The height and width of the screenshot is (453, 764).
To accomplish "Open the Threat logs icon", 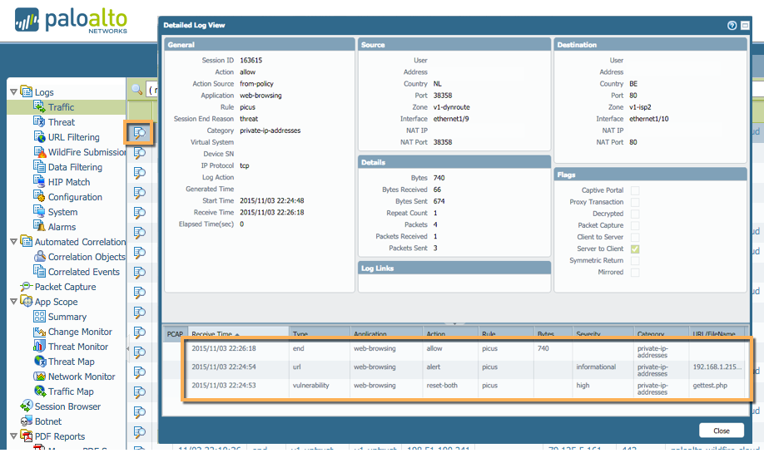I will click(x=40, y=122).
